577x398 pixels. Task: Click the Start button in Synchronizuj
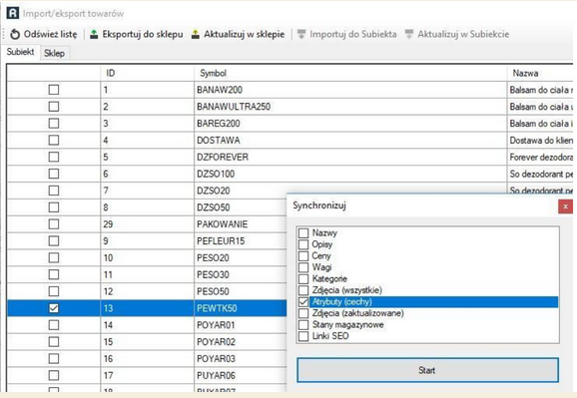[x=427, y=370]
